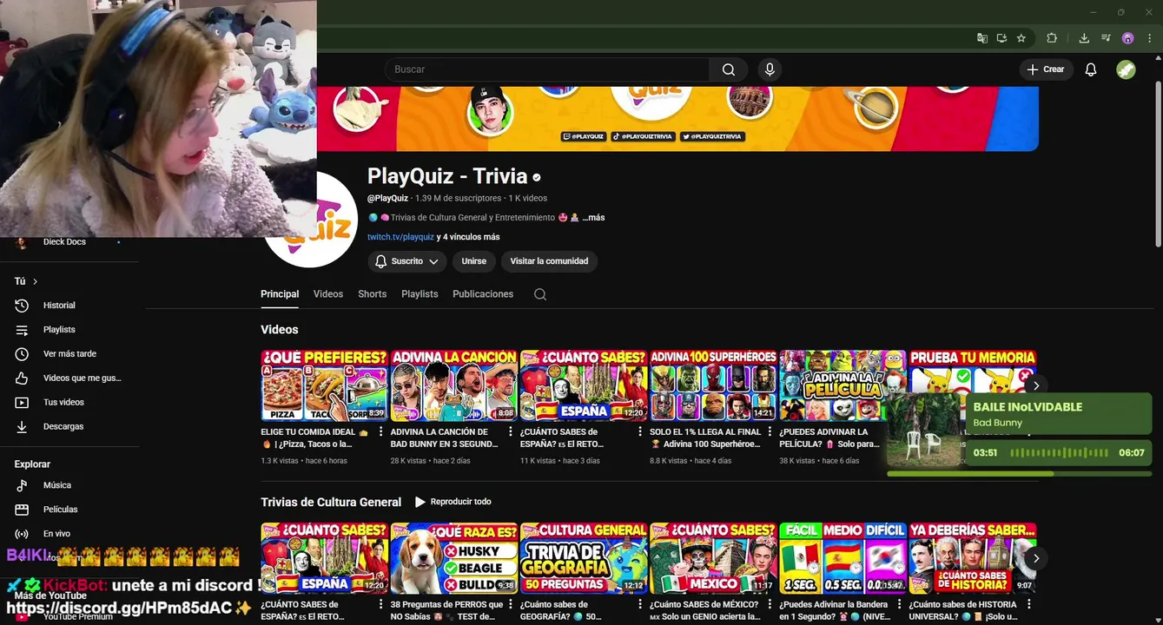Activate voice search microphone
Screen dimensions: 1163x625
(x=769, y=69)
